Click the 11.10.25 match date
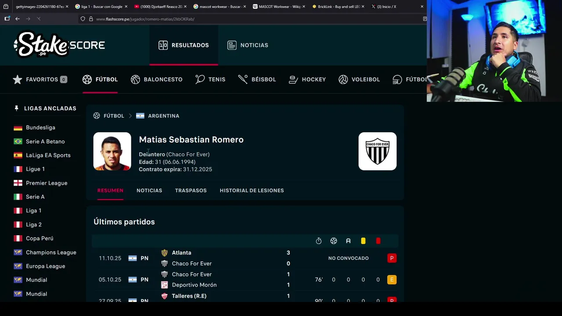This screenshot has width=562, height=316. 110,258
